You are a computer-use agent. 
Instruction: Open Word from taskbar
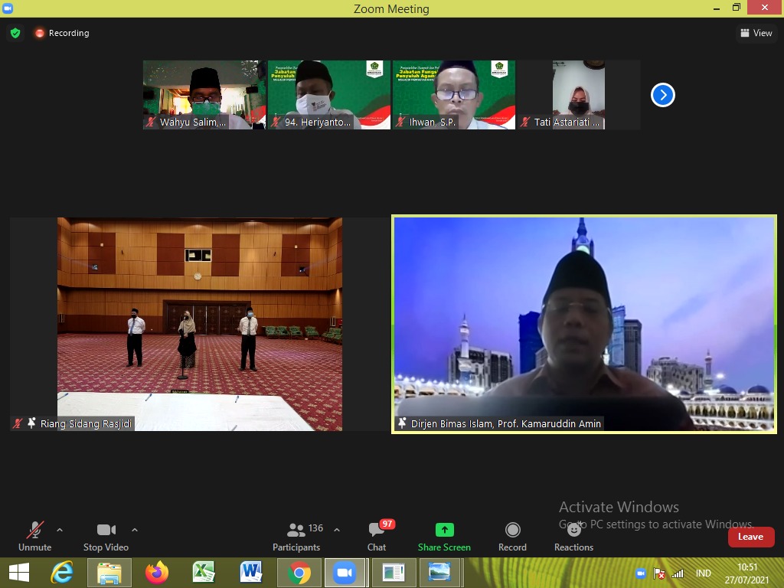(x=251, y=573)
